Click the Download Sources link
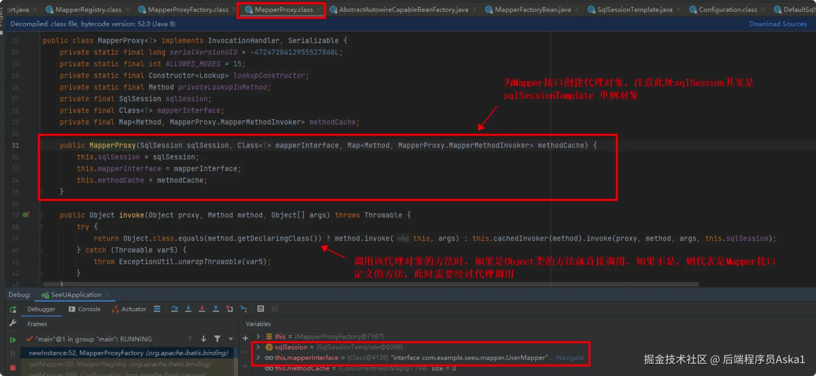Image resolution: width=816 pixels, height=376 pixels. coord(778,24)
